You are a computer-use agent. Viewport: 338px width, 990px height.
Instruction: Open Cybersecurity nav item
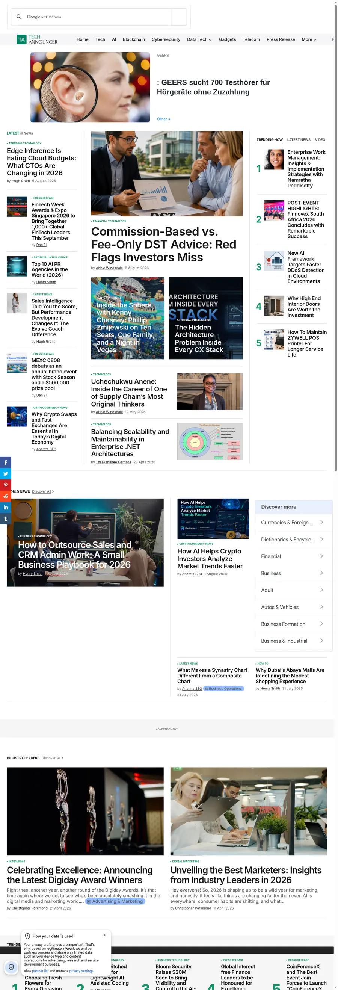(x=166, y=39)
